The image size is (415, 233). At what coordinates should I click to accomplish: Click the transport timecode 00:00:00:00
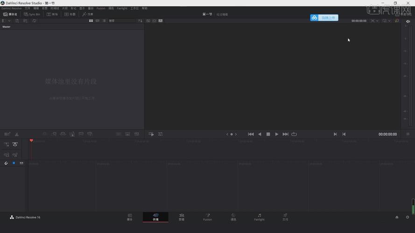click(x=387, y=134)
